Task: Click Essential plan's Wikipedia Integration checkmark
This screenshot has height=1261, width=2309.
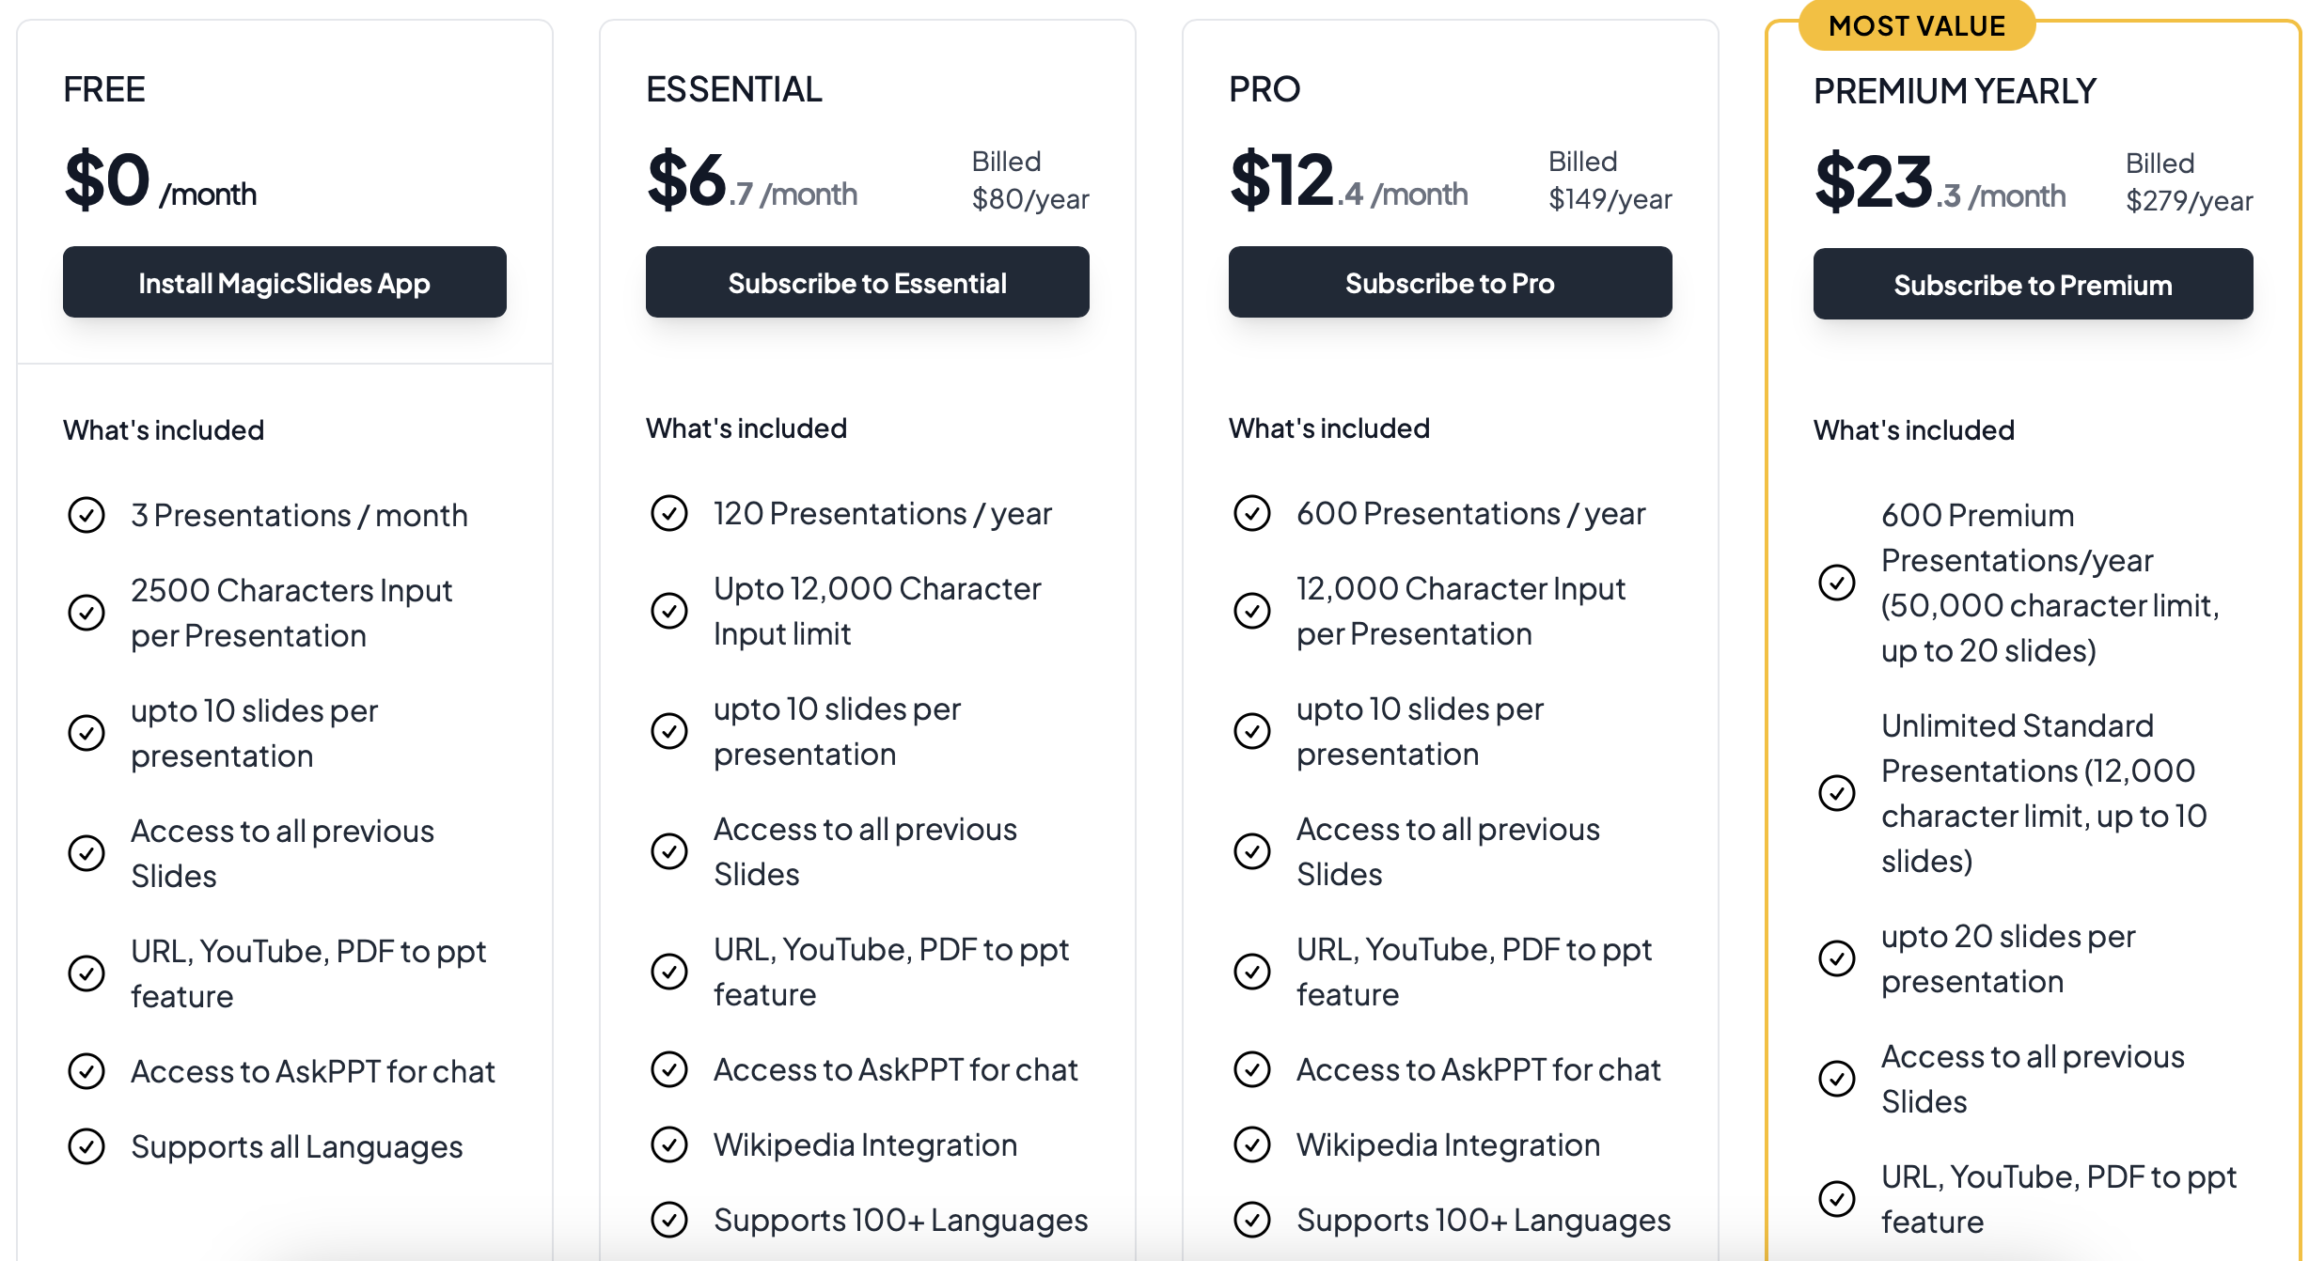Action: click(669, 1144)
